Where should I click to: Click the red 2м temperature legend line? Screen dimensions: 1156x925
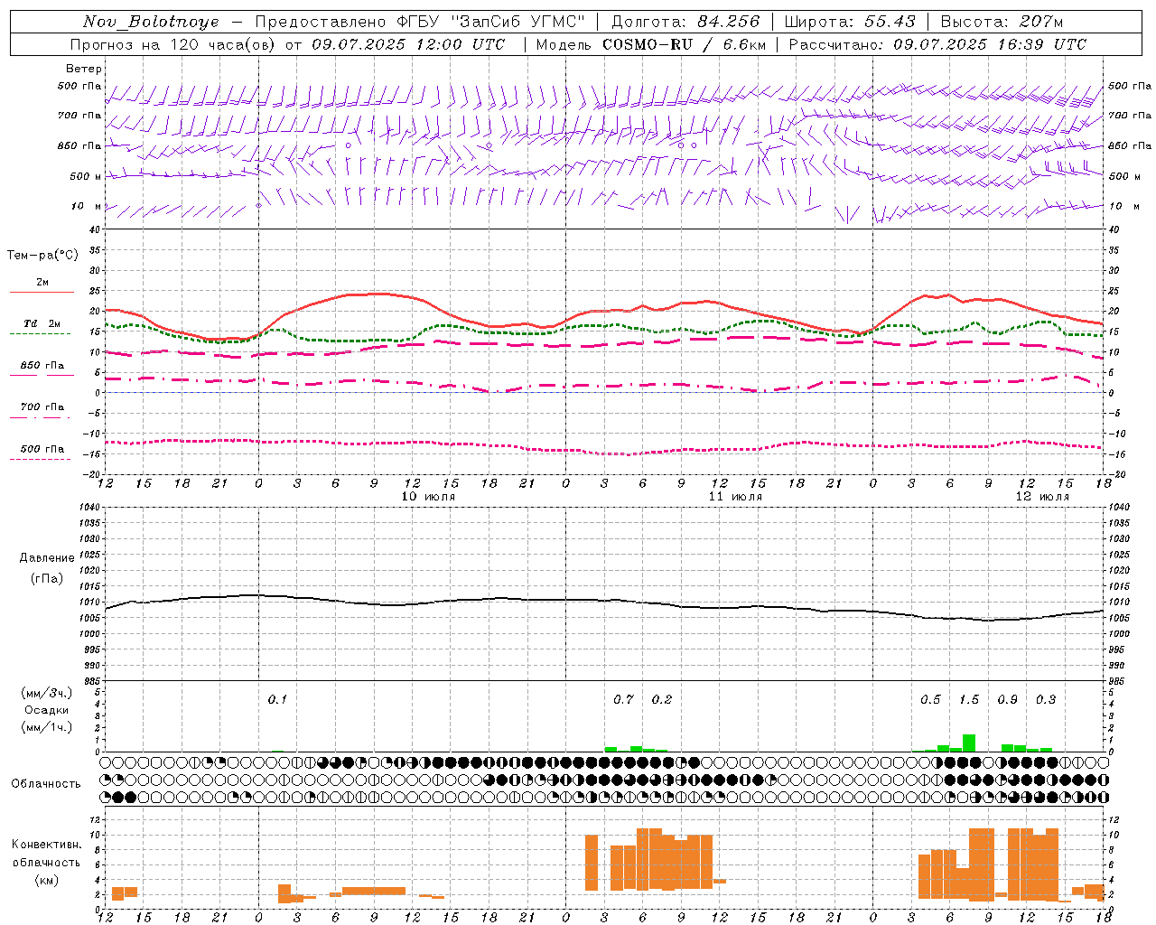[42, 292]
